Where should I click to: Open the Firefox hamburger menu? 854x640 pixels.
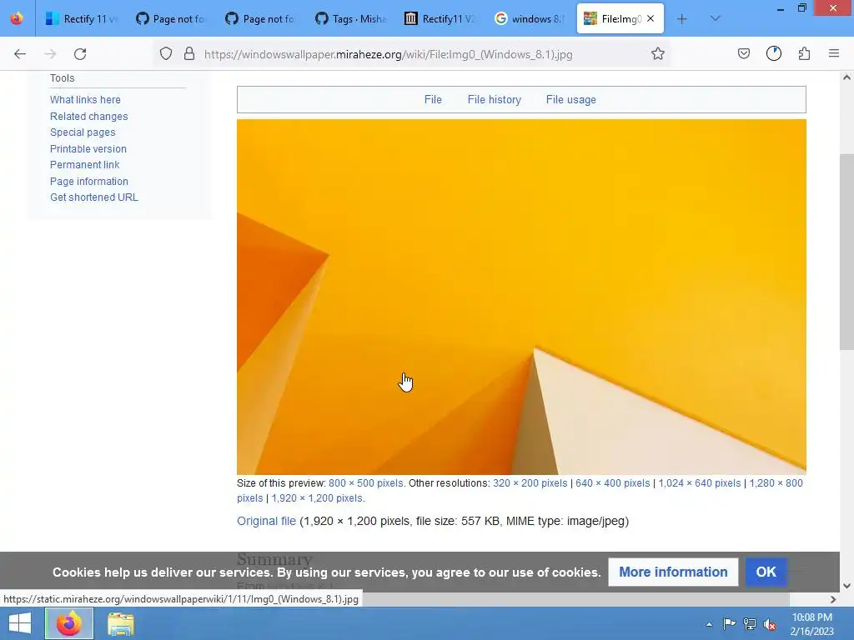tap(834, 54)
